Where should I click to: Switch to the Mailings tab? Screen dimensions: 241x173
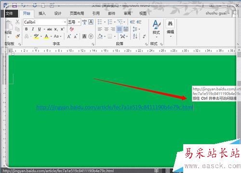(x=112, y=13)
